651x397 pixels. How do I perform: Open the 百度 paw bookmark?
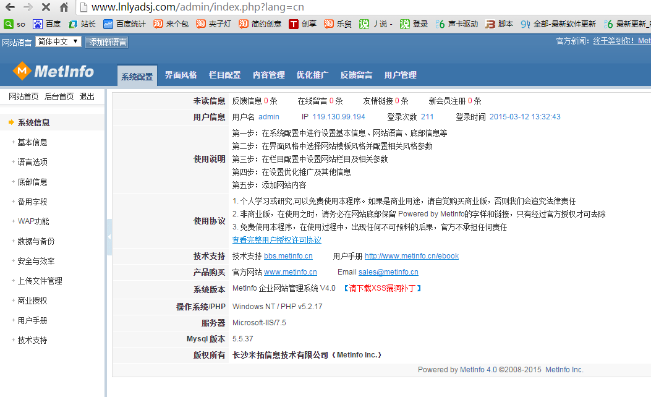46,24
